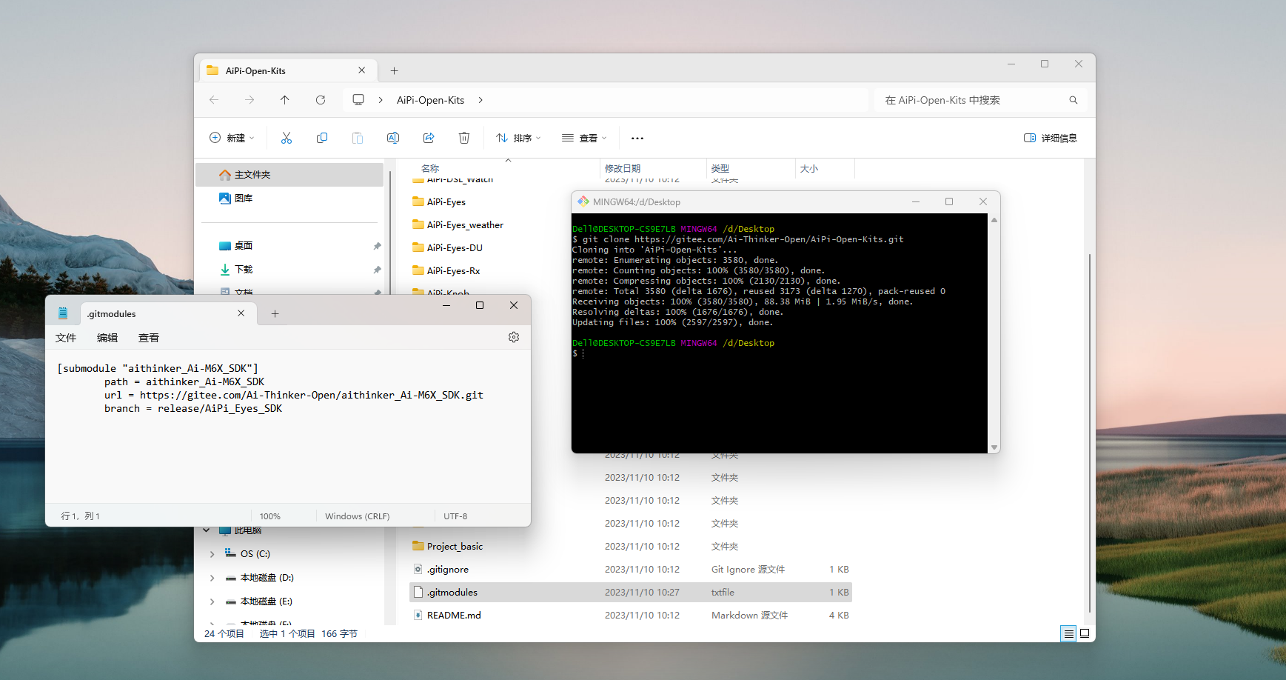Expand the 本地磁盘 (E:) drive node

point(212,601)
